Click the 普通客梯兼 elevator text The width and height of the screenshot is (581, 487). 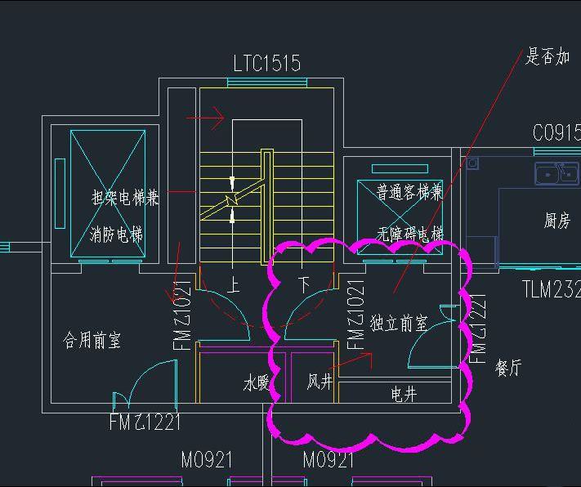point(409,193)
